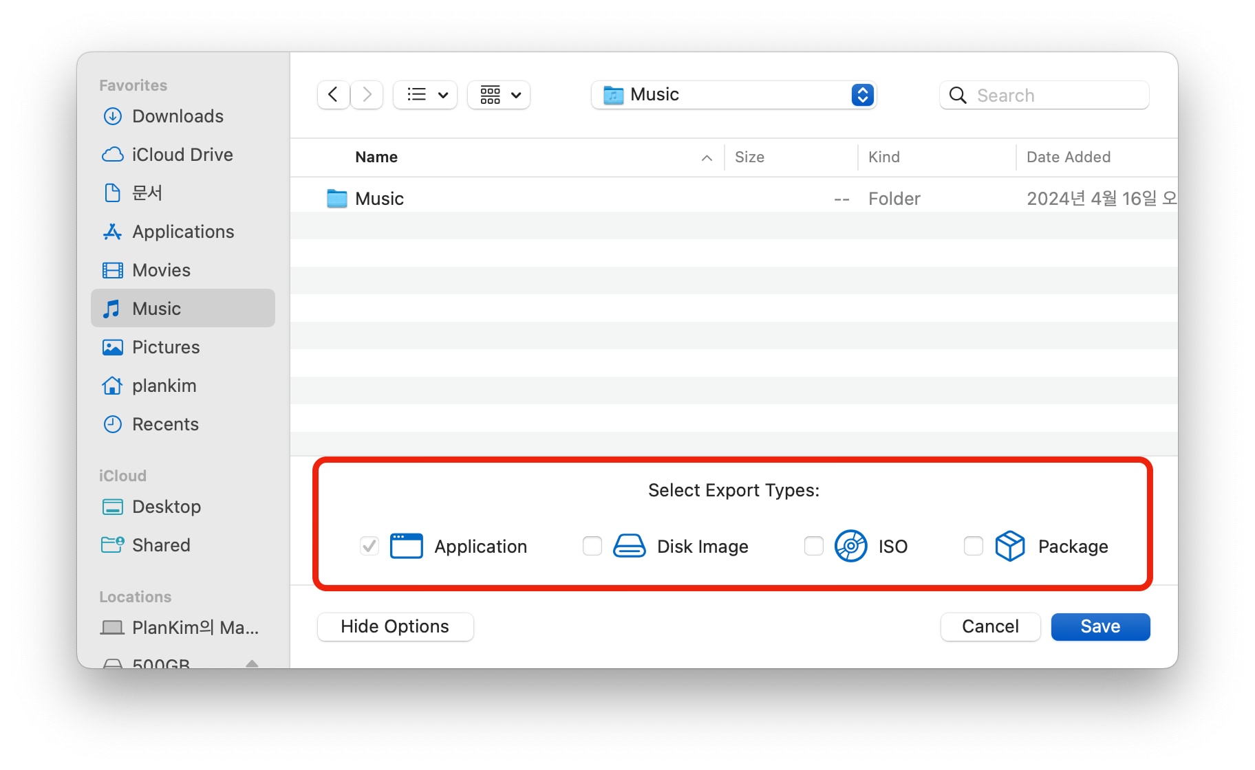The image size is (1255, 770).
Task: Click the ISO disc icon
Action: [851, 546]
